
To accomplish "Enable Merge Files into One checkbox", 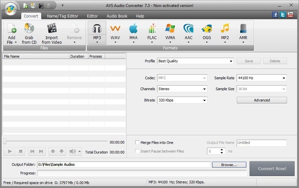I will click(x=137, y=142).
